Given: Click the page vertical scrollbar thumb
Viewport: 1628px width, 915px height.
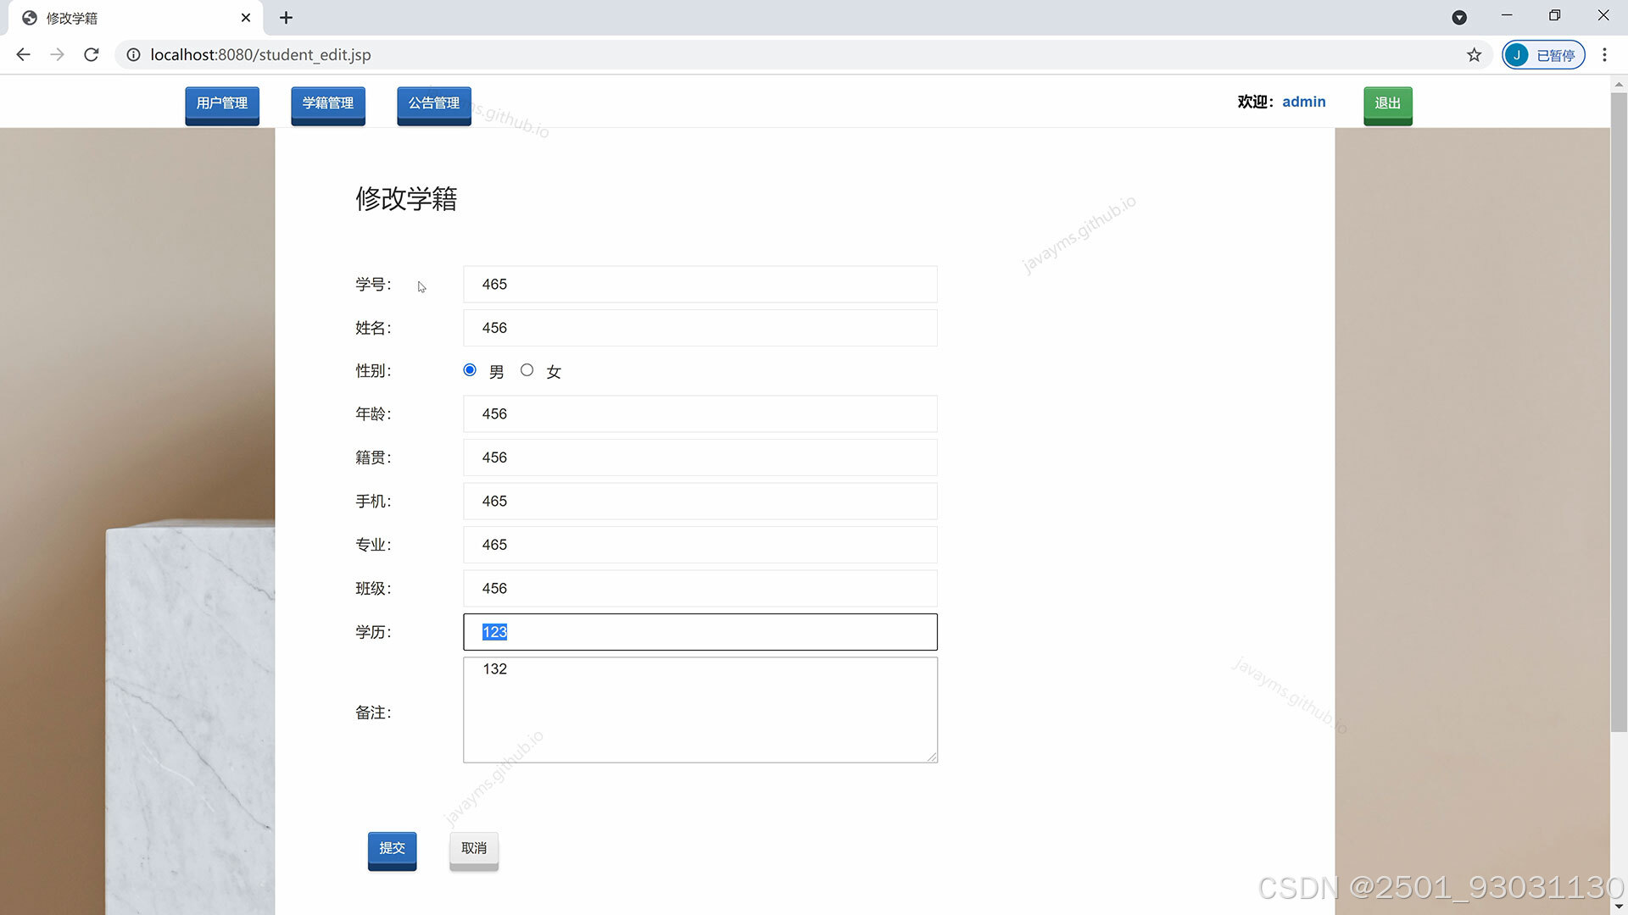Looking at the screenshot, I should click(x=1619, y=412).
